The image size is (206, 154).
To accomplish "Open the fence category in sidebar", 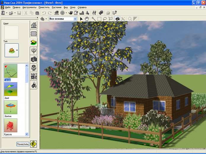I will 33,34.
